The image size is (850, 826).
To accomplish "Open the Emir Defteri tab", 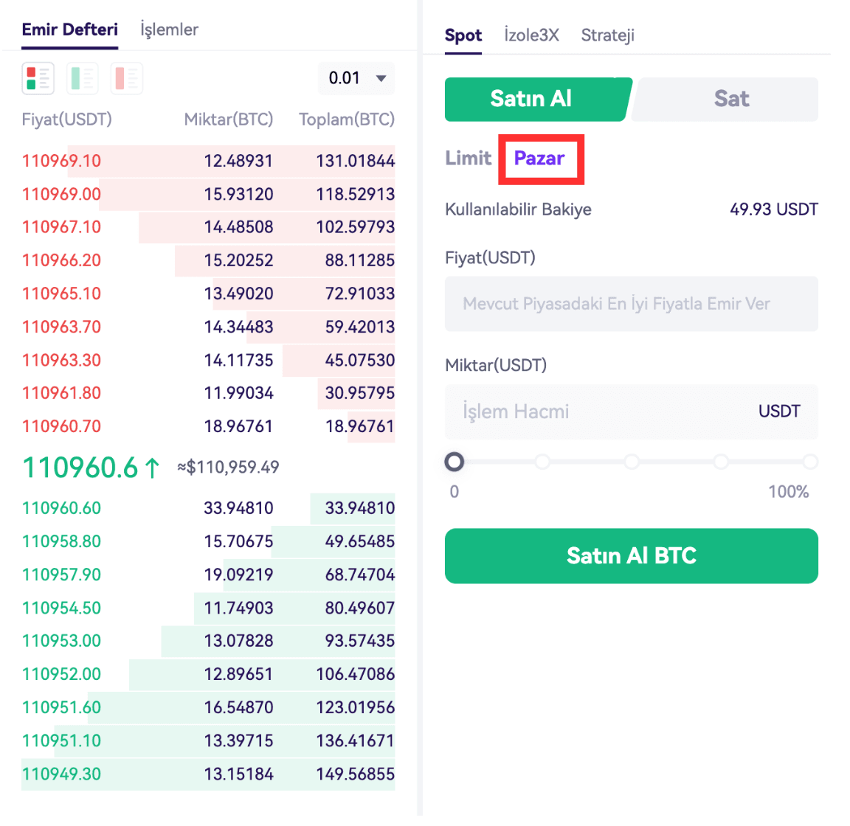I will pos(69,29).
